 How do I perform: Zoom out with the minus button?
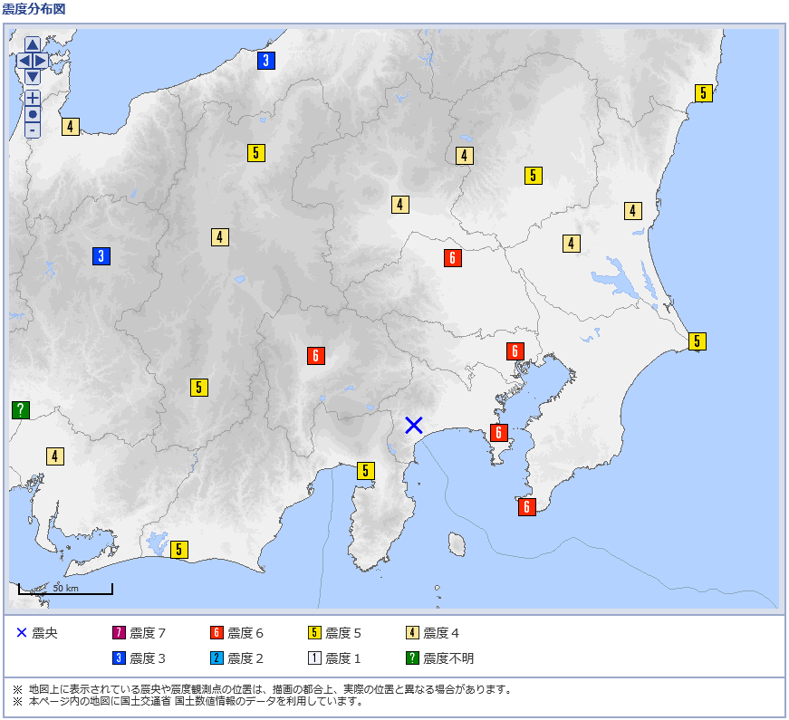tap(33, 130)
